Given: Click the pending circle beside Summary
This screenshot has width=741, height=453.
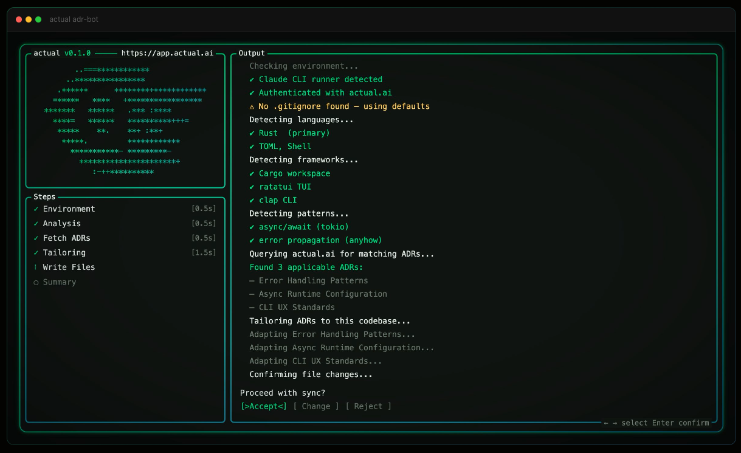Looking at the screenshot, I should point(36,282).
